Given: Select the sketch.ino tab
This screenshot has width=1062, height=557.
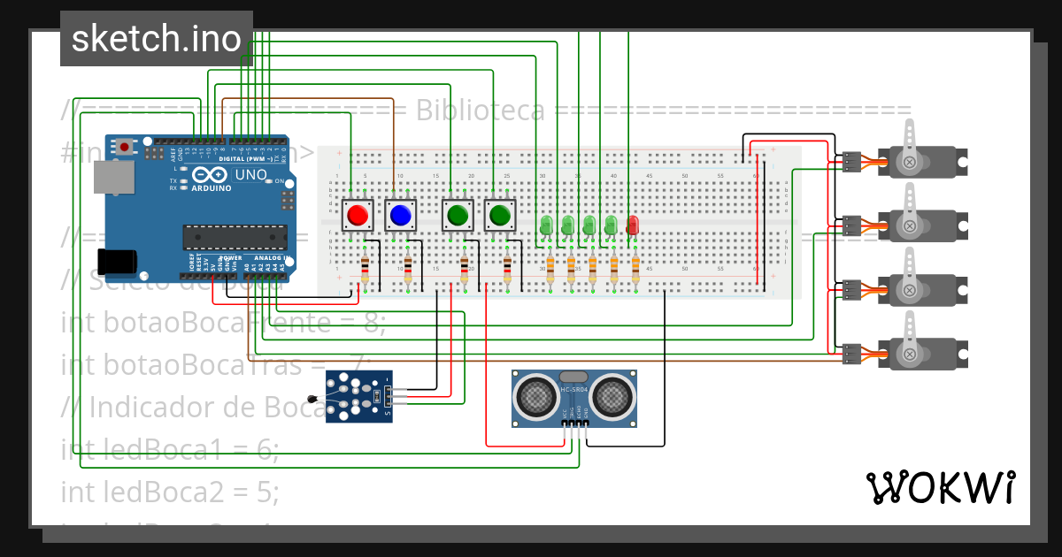Looking at the screenshot, I should 156,38.
